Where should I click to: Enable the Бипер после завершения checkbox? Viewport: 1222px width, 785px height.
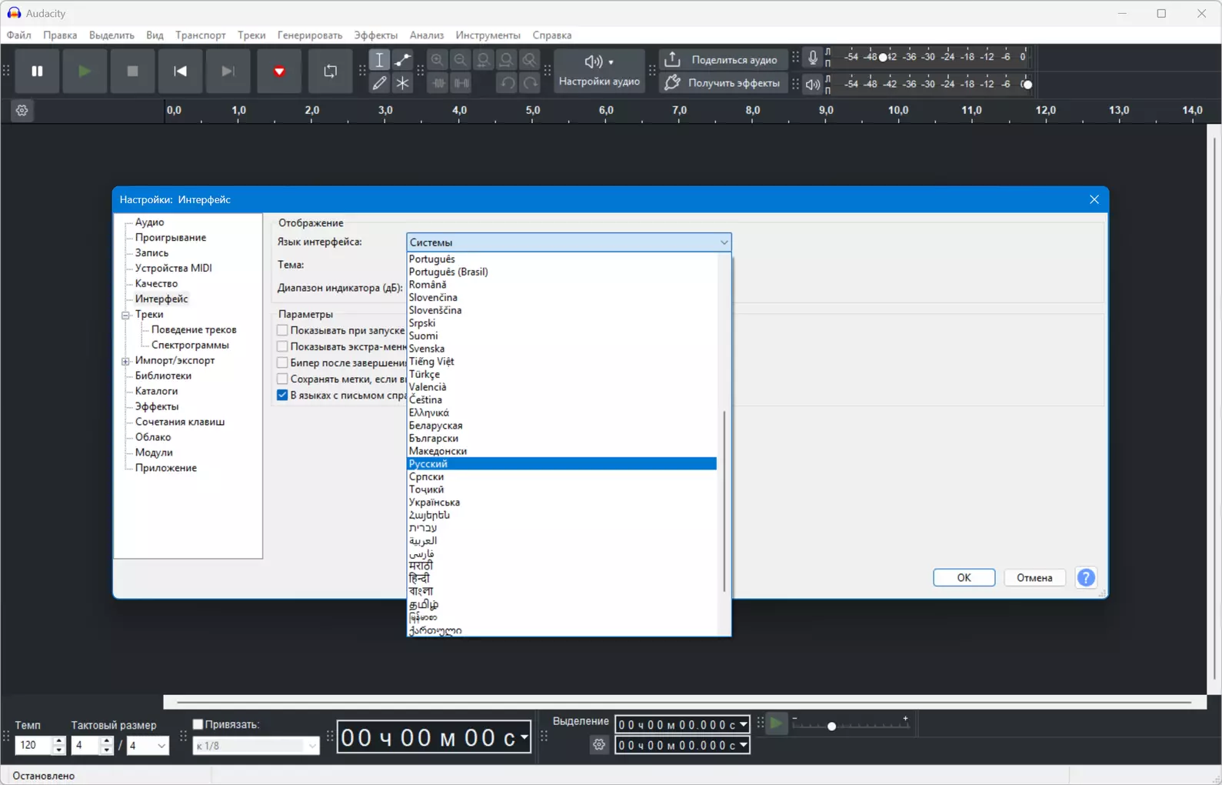click(282, 362)
